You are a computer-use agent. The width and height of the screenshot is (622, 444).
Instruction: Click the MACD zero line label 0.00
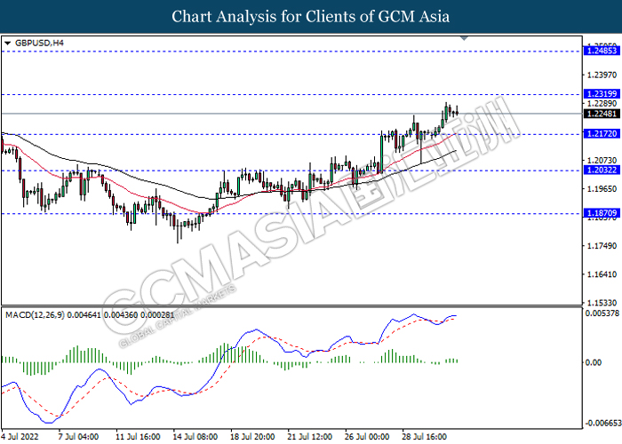[594, 362]
